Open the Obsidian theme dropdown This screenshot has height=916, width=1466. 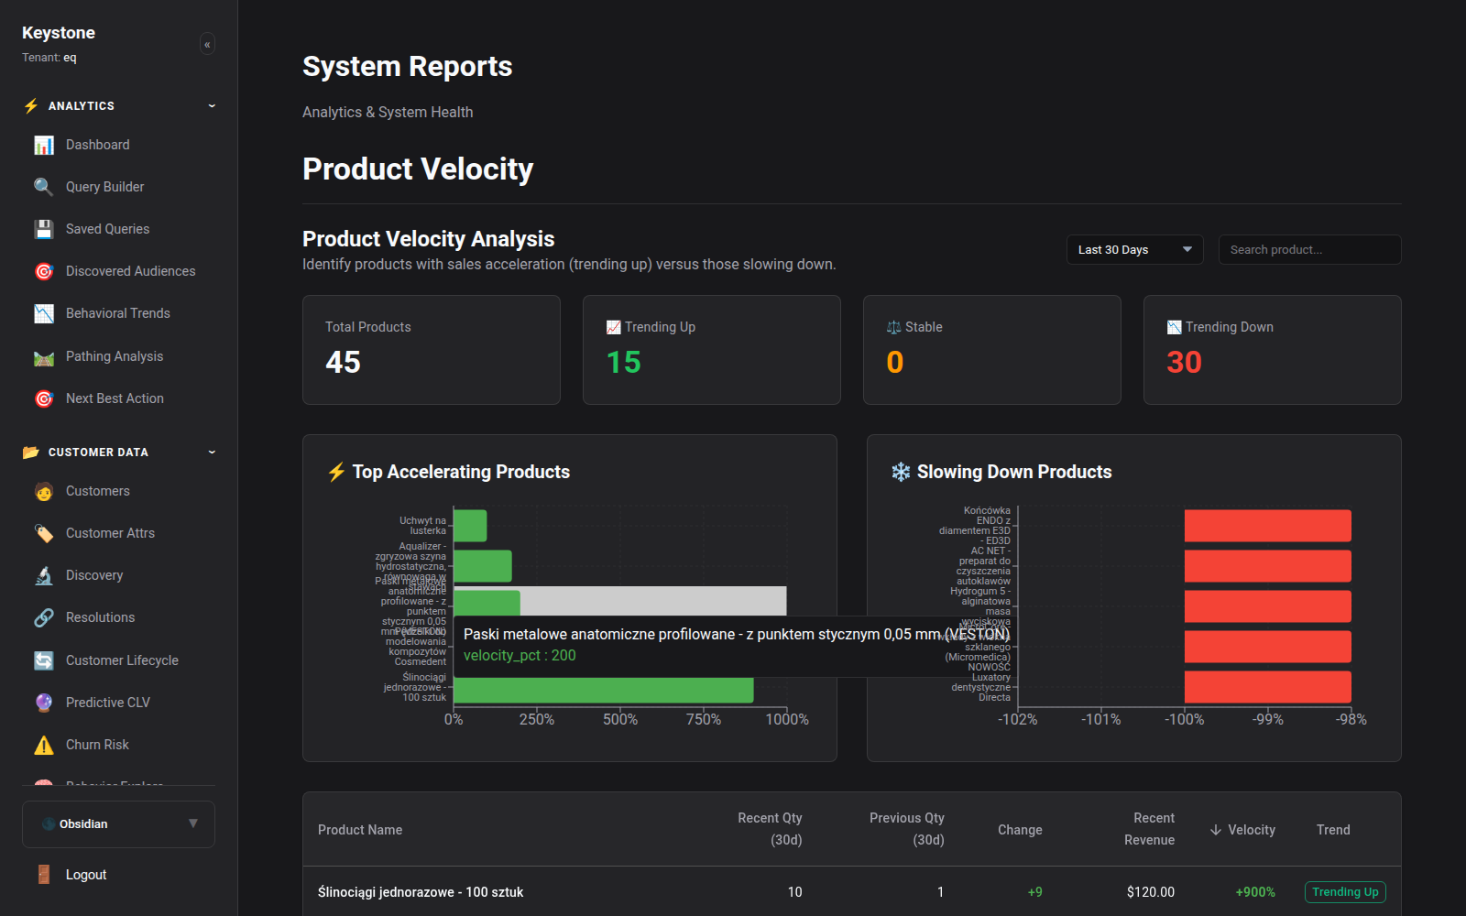(x=119, y=824)
